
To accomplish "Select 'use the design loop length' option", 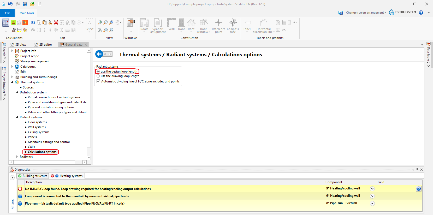I will (98, 71).
